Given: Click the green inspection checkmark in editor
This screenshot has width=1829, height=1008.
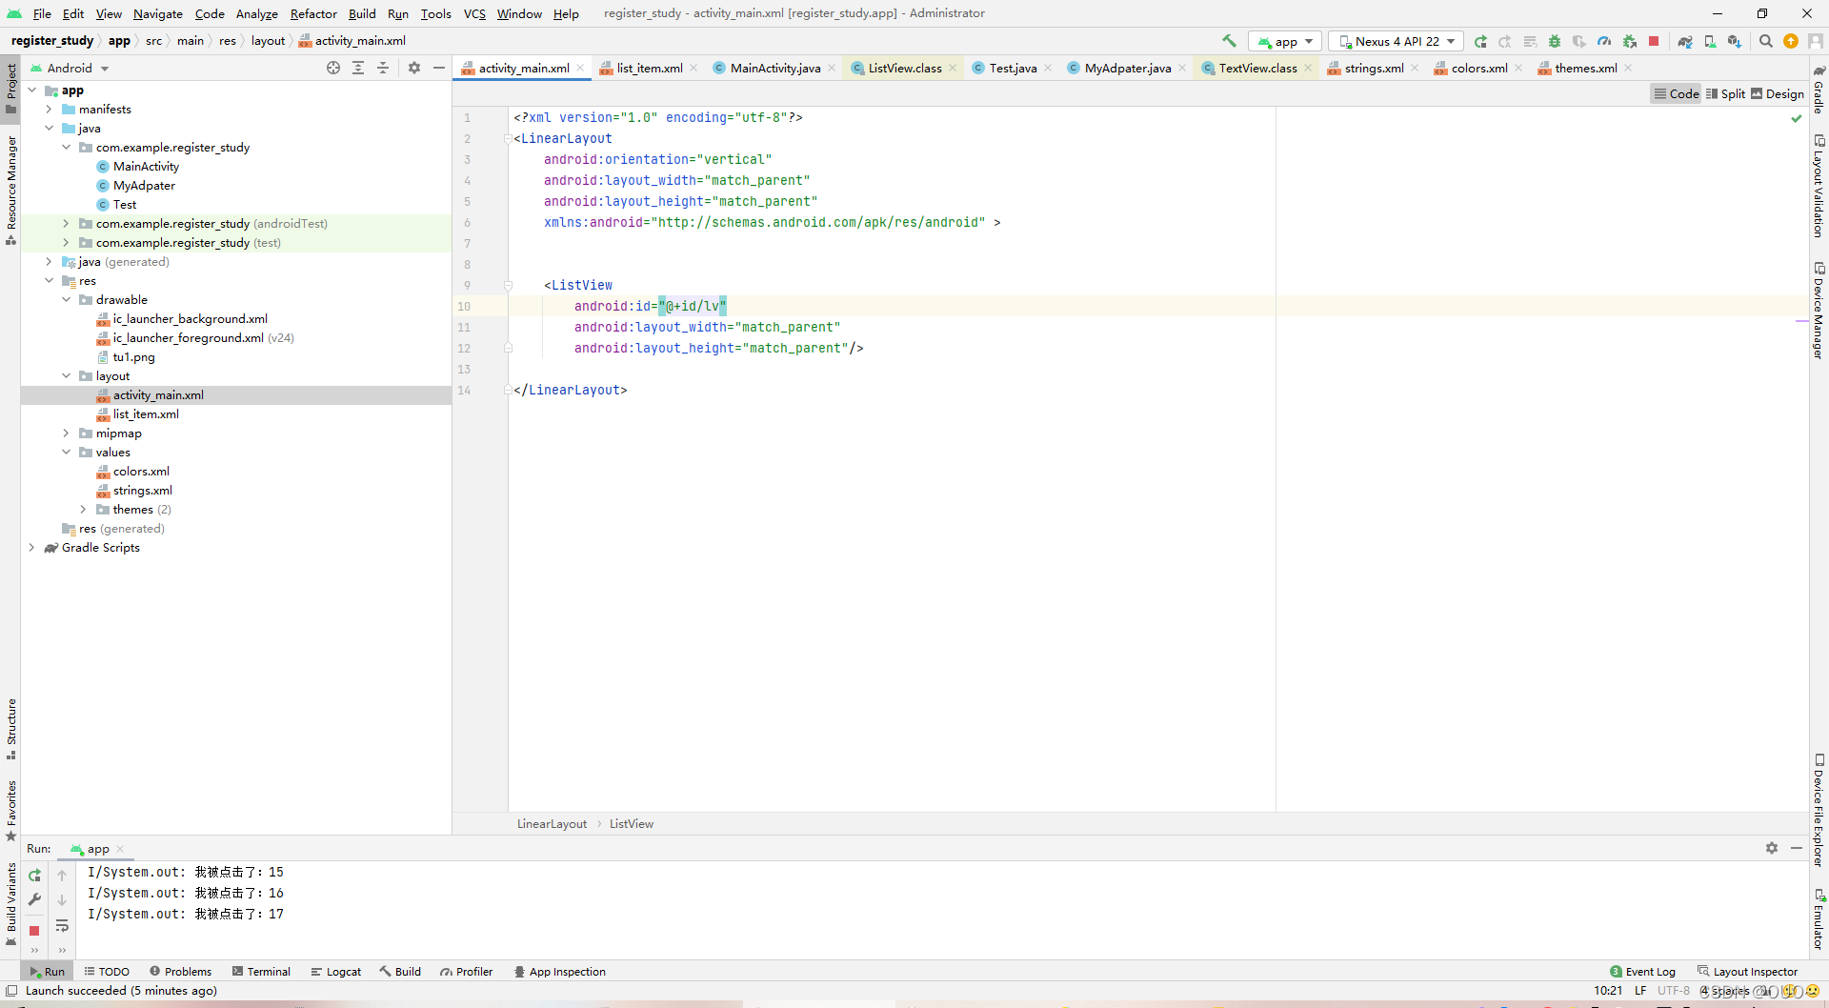Looking at the screenshot, I should click(1796, 118).
